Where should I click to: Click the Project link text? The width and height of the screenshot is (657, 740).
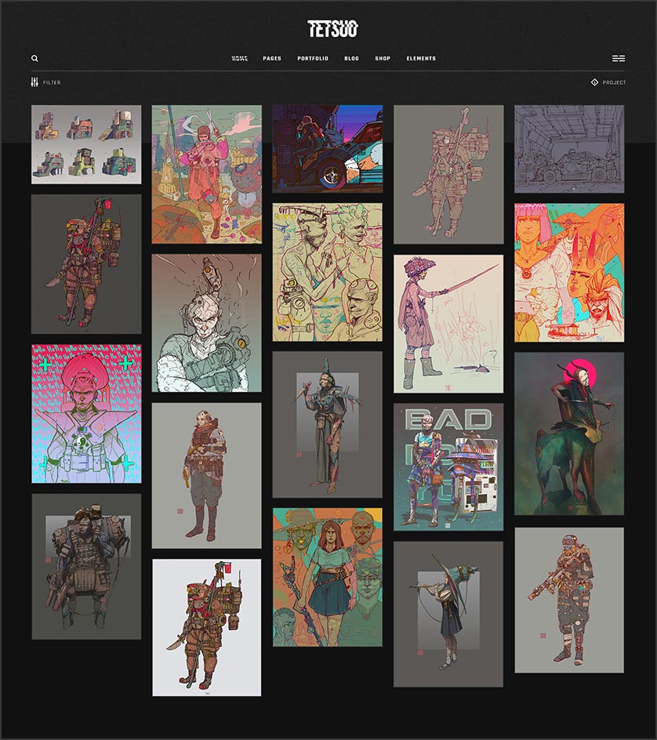(x=614, y=82)
